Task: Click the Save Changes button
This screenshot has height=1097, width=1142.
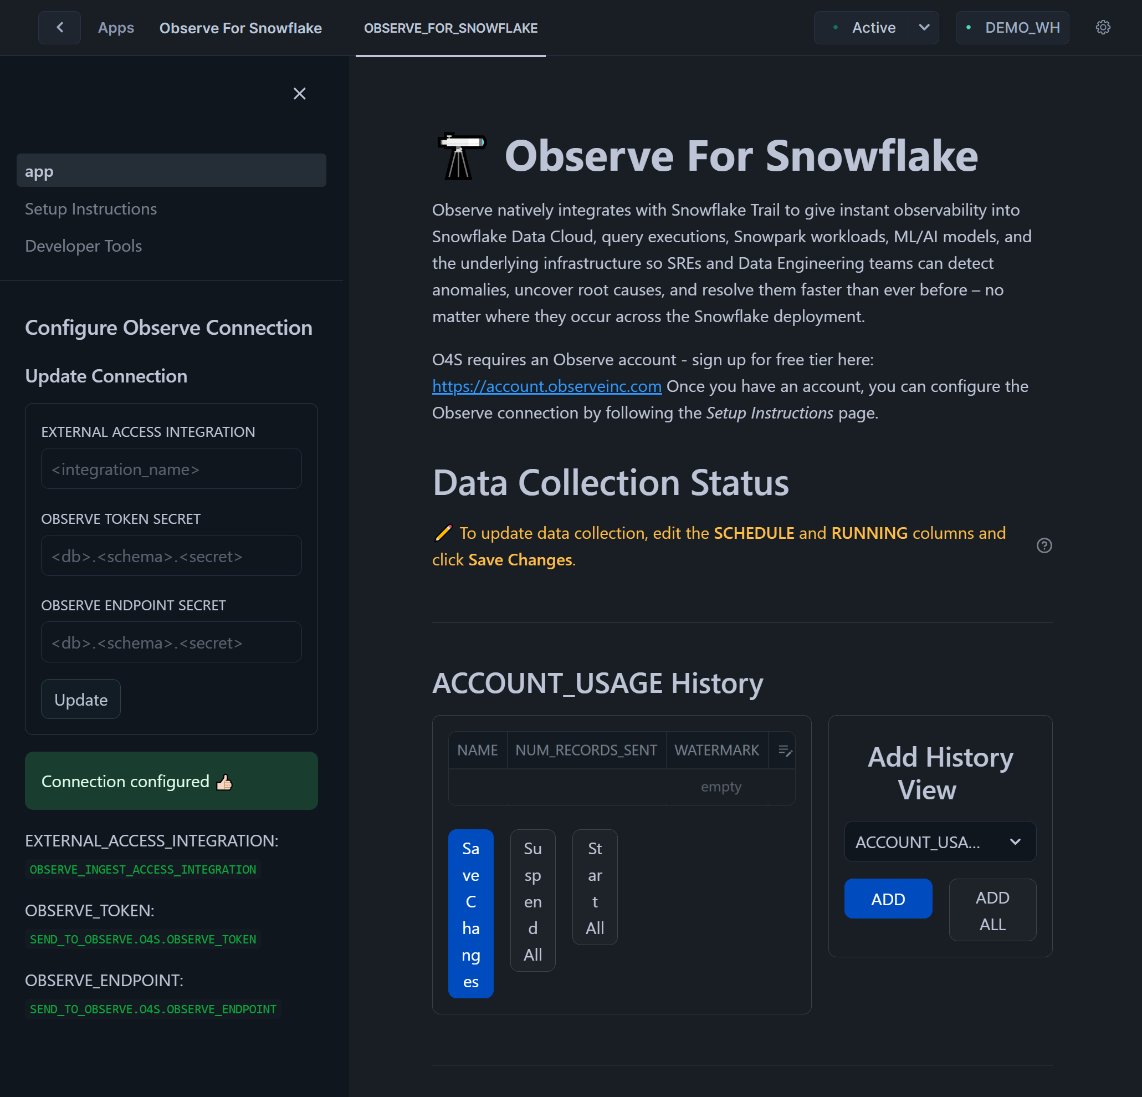Action: (x=470, y=914)
